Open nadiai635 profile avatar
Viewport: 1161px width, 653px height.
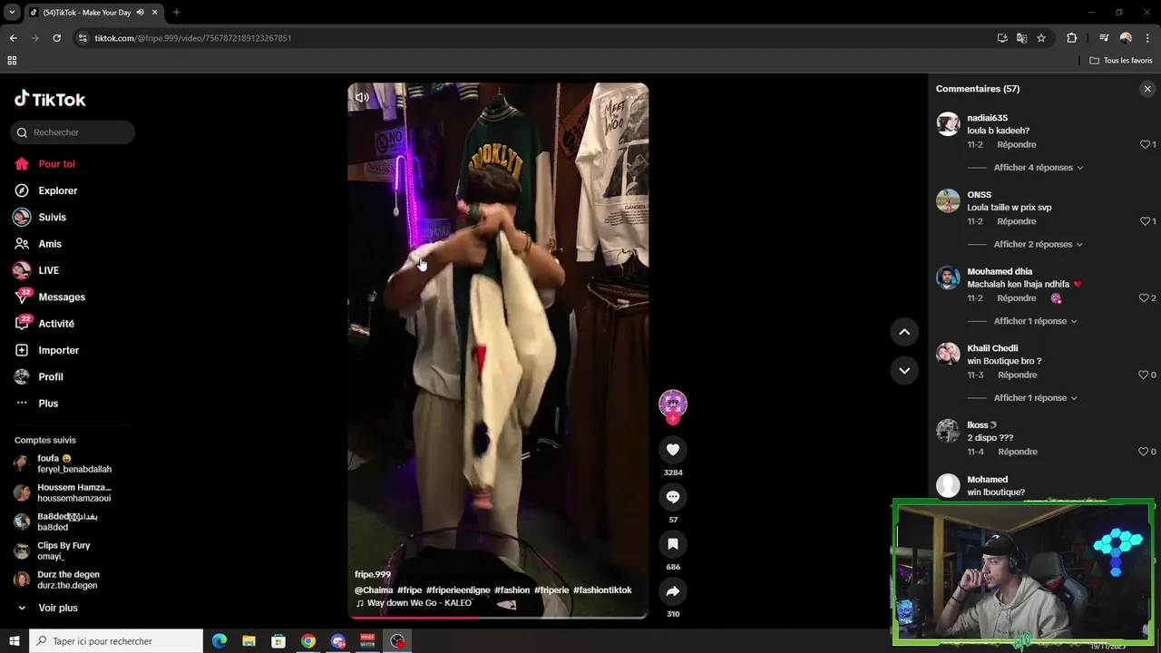pos(948,124)
